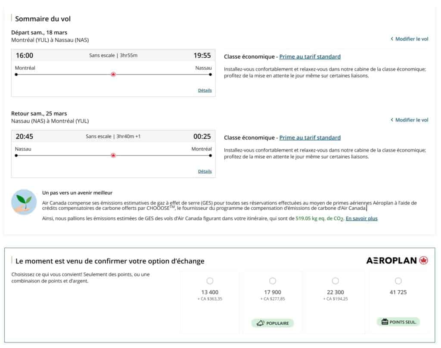Click the airplane icon on the departure flight timeline
Image resolution: width=441 pixels, height=348 pixels.
click(113, 74)
